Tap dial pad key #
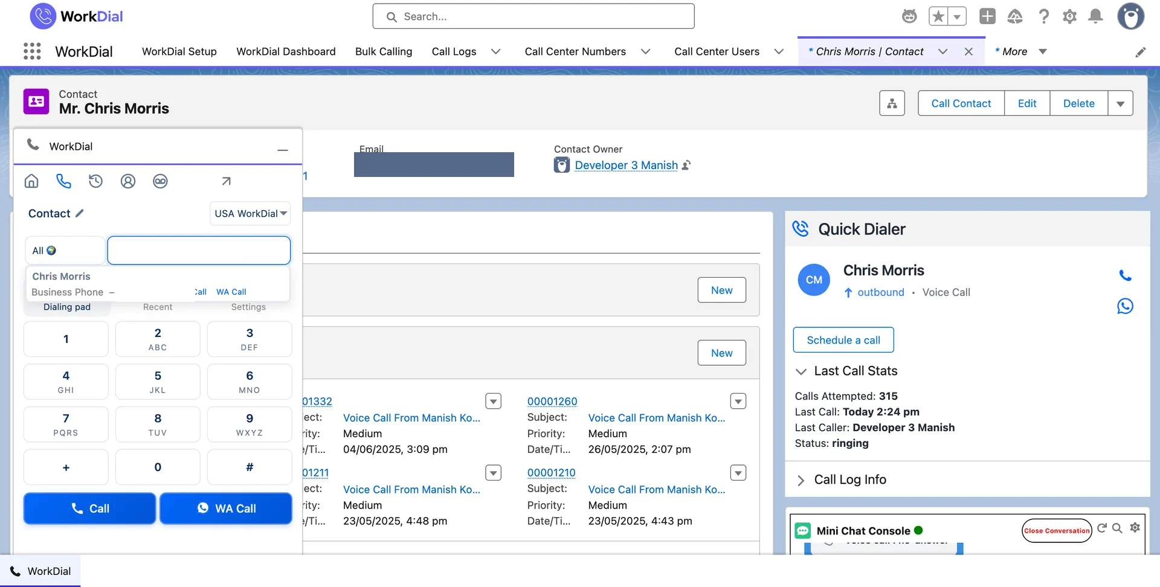The height and width of the screenshot is (587, 1160). click(250, 467)
